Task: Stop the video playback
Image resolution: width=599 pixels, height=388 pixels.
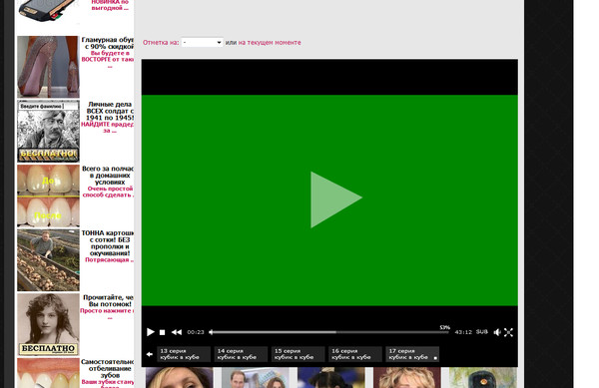Action: [162, 333]
